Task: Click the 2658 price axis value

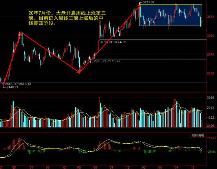Action: pyautogui.click(x=210, y=73)
